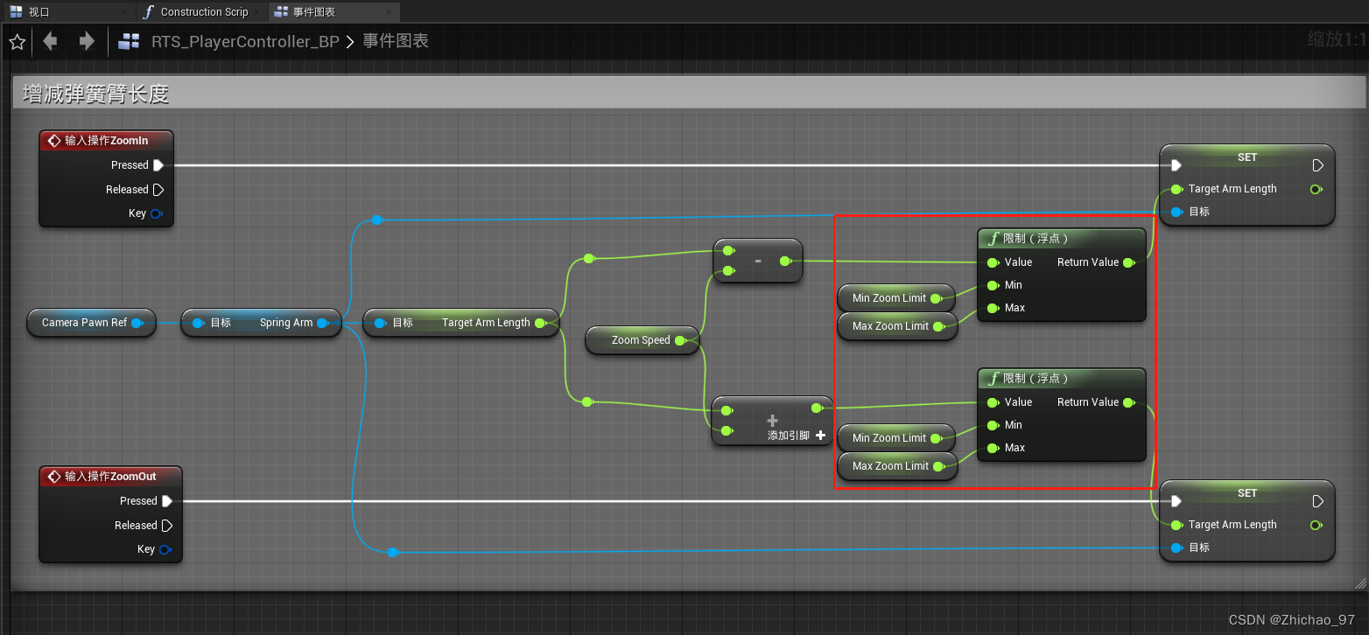
Task: Switch to the 视口 tab
Action: pyautogui.click(x=39, y=11)
